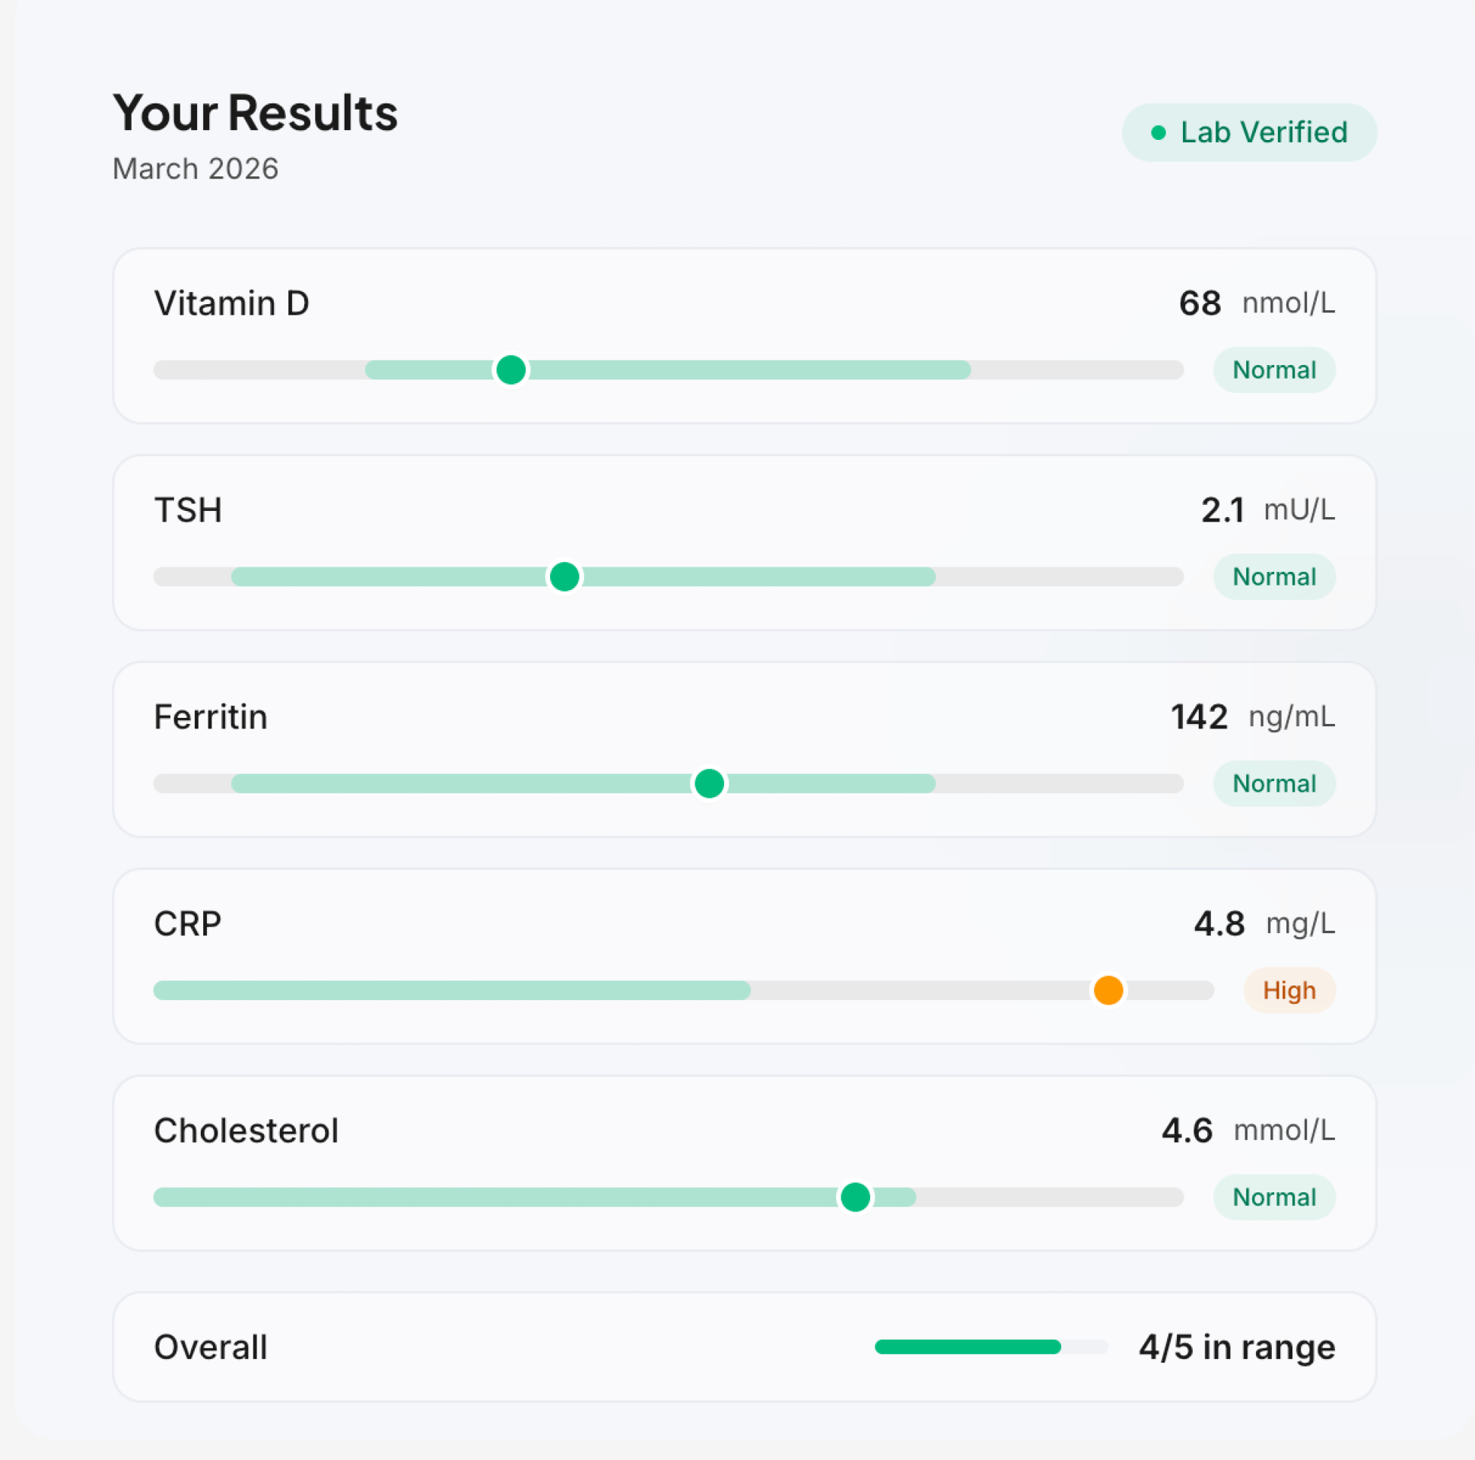1475x1460 pixels.
Task: Click the Lab Verified badge
Action: tap(1248, 132)
